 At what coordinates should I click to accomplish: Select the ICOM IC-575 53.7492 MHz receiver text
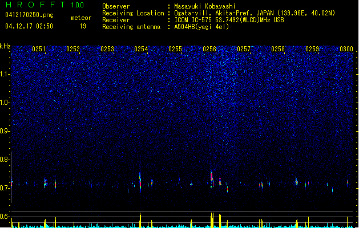(229, 20)
